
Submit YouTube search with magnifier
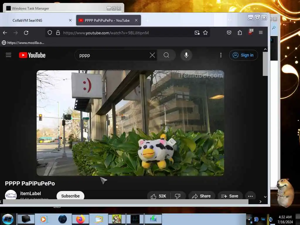[x=166, y=55]
